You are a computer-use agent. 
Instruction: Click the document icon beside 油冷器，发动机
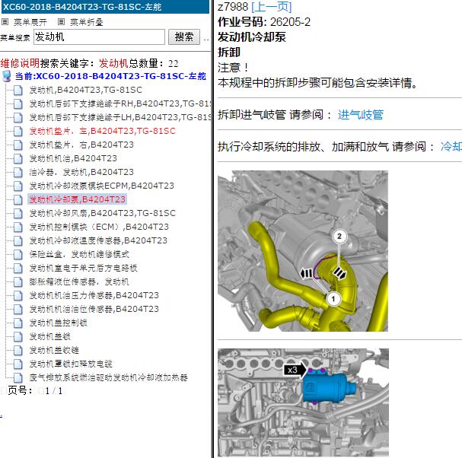tap(18, 172)
